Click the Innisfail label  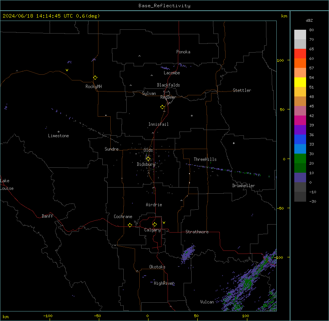click(x=158, y=124)
